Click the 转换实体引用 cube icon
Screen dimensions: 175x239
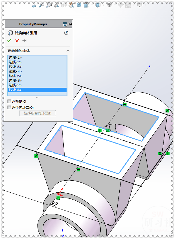(10, 33)
